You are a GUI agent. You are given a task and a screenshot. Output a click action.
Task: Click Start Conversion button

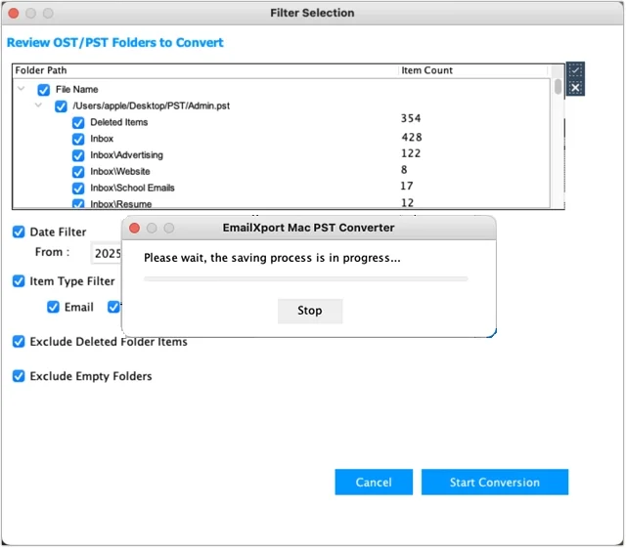pyautogui.click(x=495, y=483)
